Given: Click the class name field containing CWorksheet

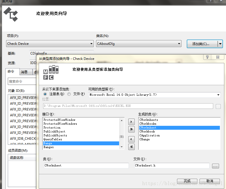Looking at the screenshot, I should pyautogui.click(x=86, y=166).
